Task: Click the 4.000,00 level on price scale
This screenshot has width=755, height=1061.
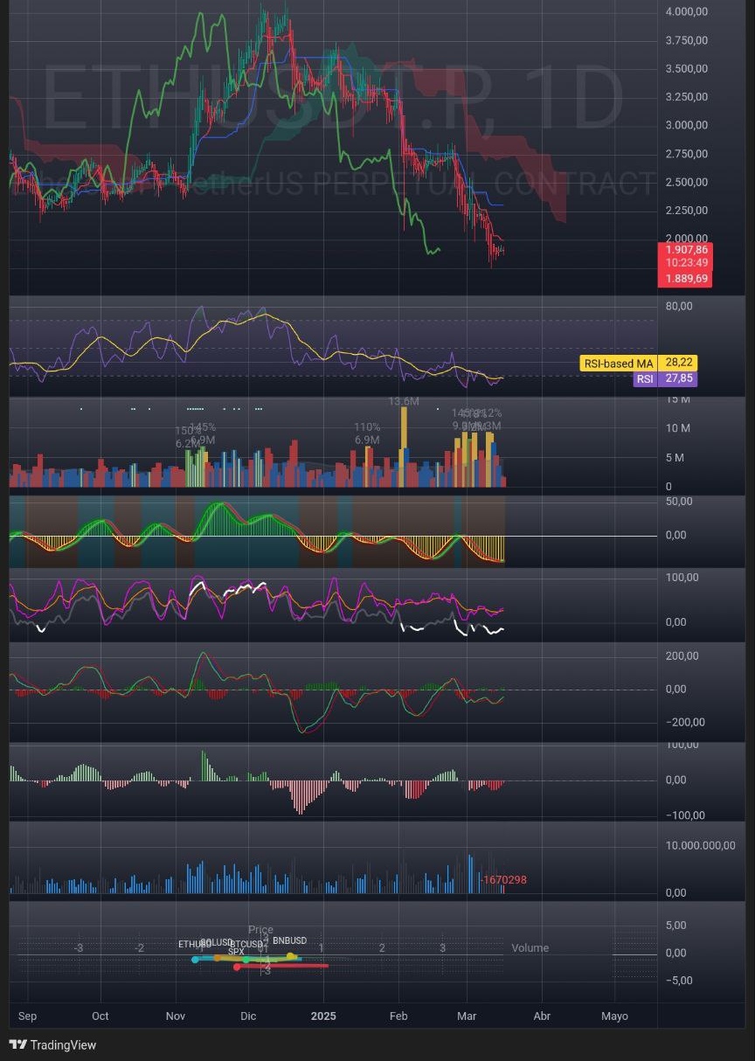Action: pyautogui.click(x=687, y=11)
